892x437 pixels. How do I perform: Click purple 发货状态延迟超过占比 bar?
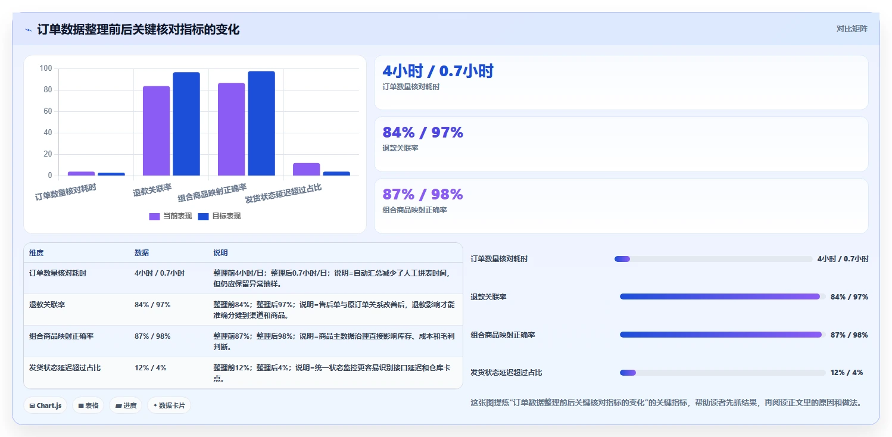[306, 169]
